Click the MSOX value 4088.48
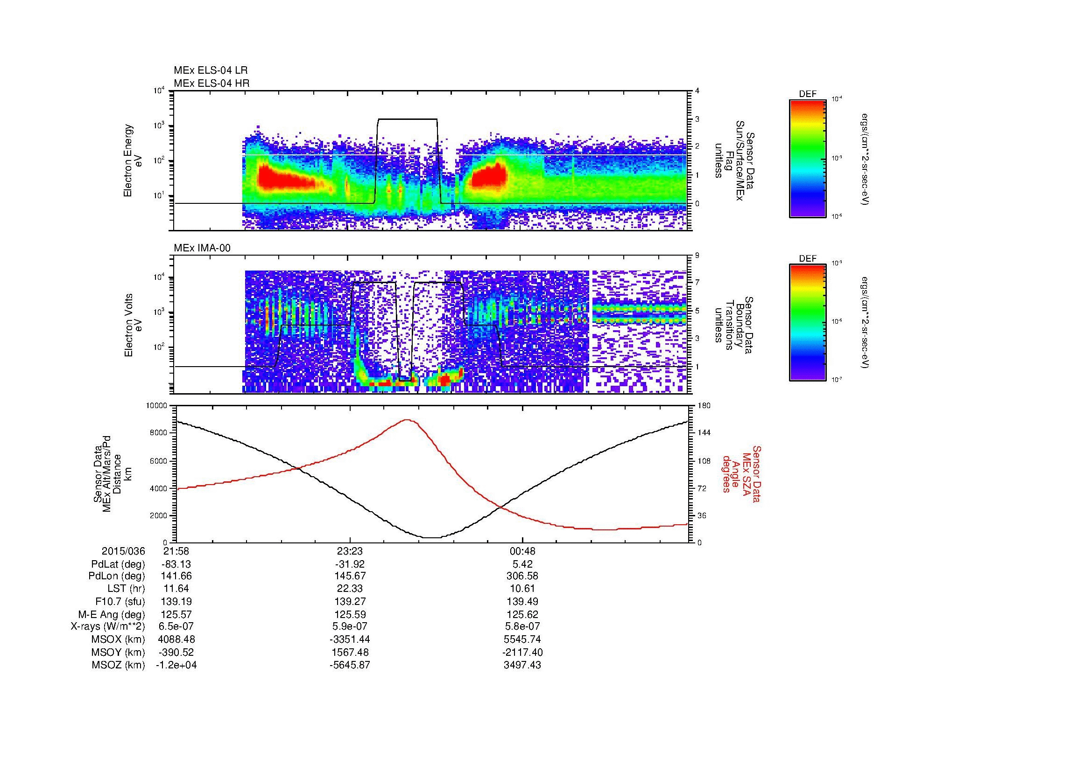Screen dimensions: 1092x771 point(176,639)
